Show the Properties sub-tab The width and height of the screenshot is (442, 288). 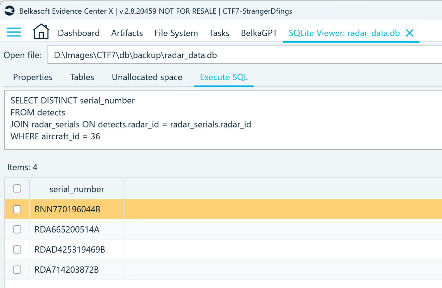point(33,77)
